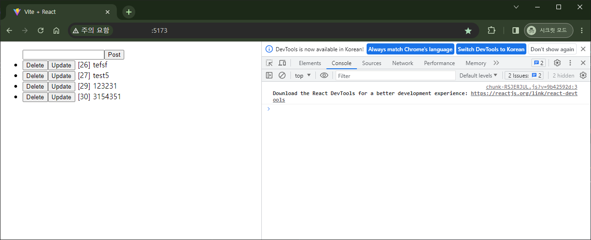Update the item [30] 3154351
The height and width of the screenshot is (240, 591).
pyautogui.click(x=61, y=97)
